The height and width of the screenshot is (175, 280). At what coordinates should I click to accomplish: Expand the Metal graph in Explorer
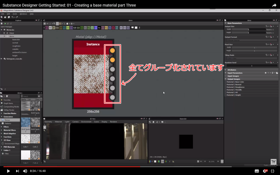click(x=4, y=33)
